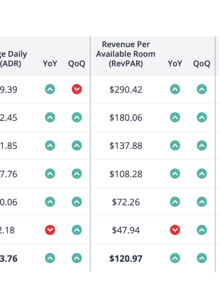Image resolution: width=219 pixels, height=293 pixels.
Task: Select the bold $120.97 total RevPAR value
Action: pos(126,258)
